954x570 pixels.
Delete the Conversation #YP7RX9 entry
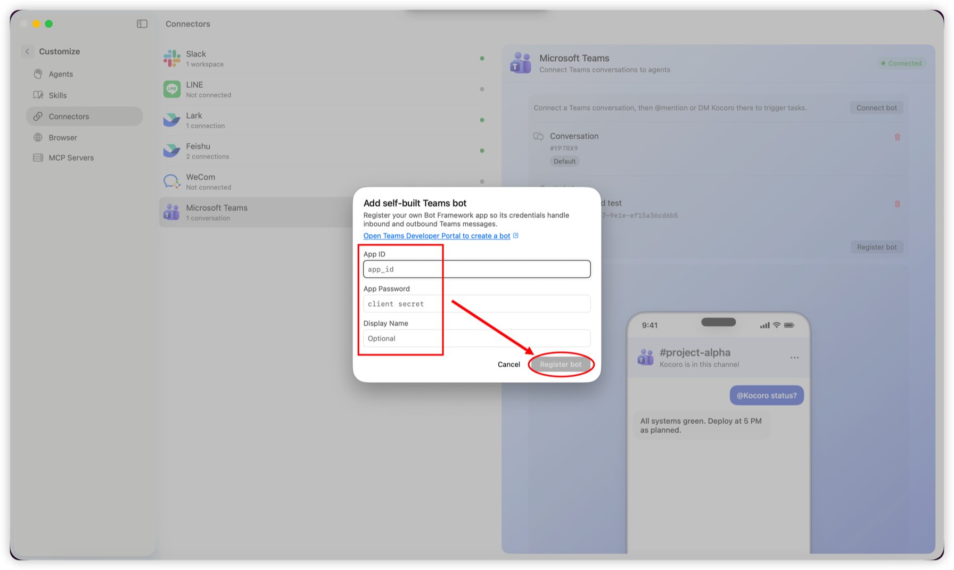(x=897, y=137)
